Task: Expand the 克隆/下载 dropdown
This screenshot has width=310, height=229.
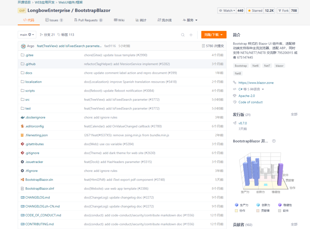Action: pos(214,35)
